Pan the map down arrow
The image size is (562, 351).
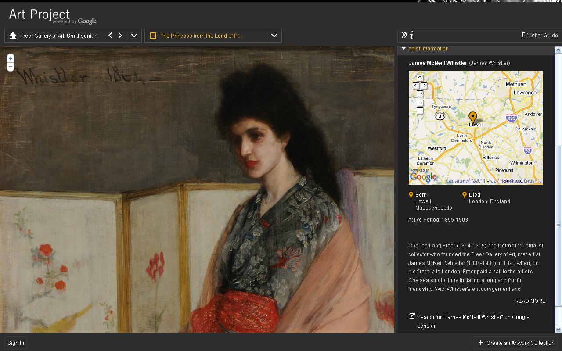coord(420,93)
